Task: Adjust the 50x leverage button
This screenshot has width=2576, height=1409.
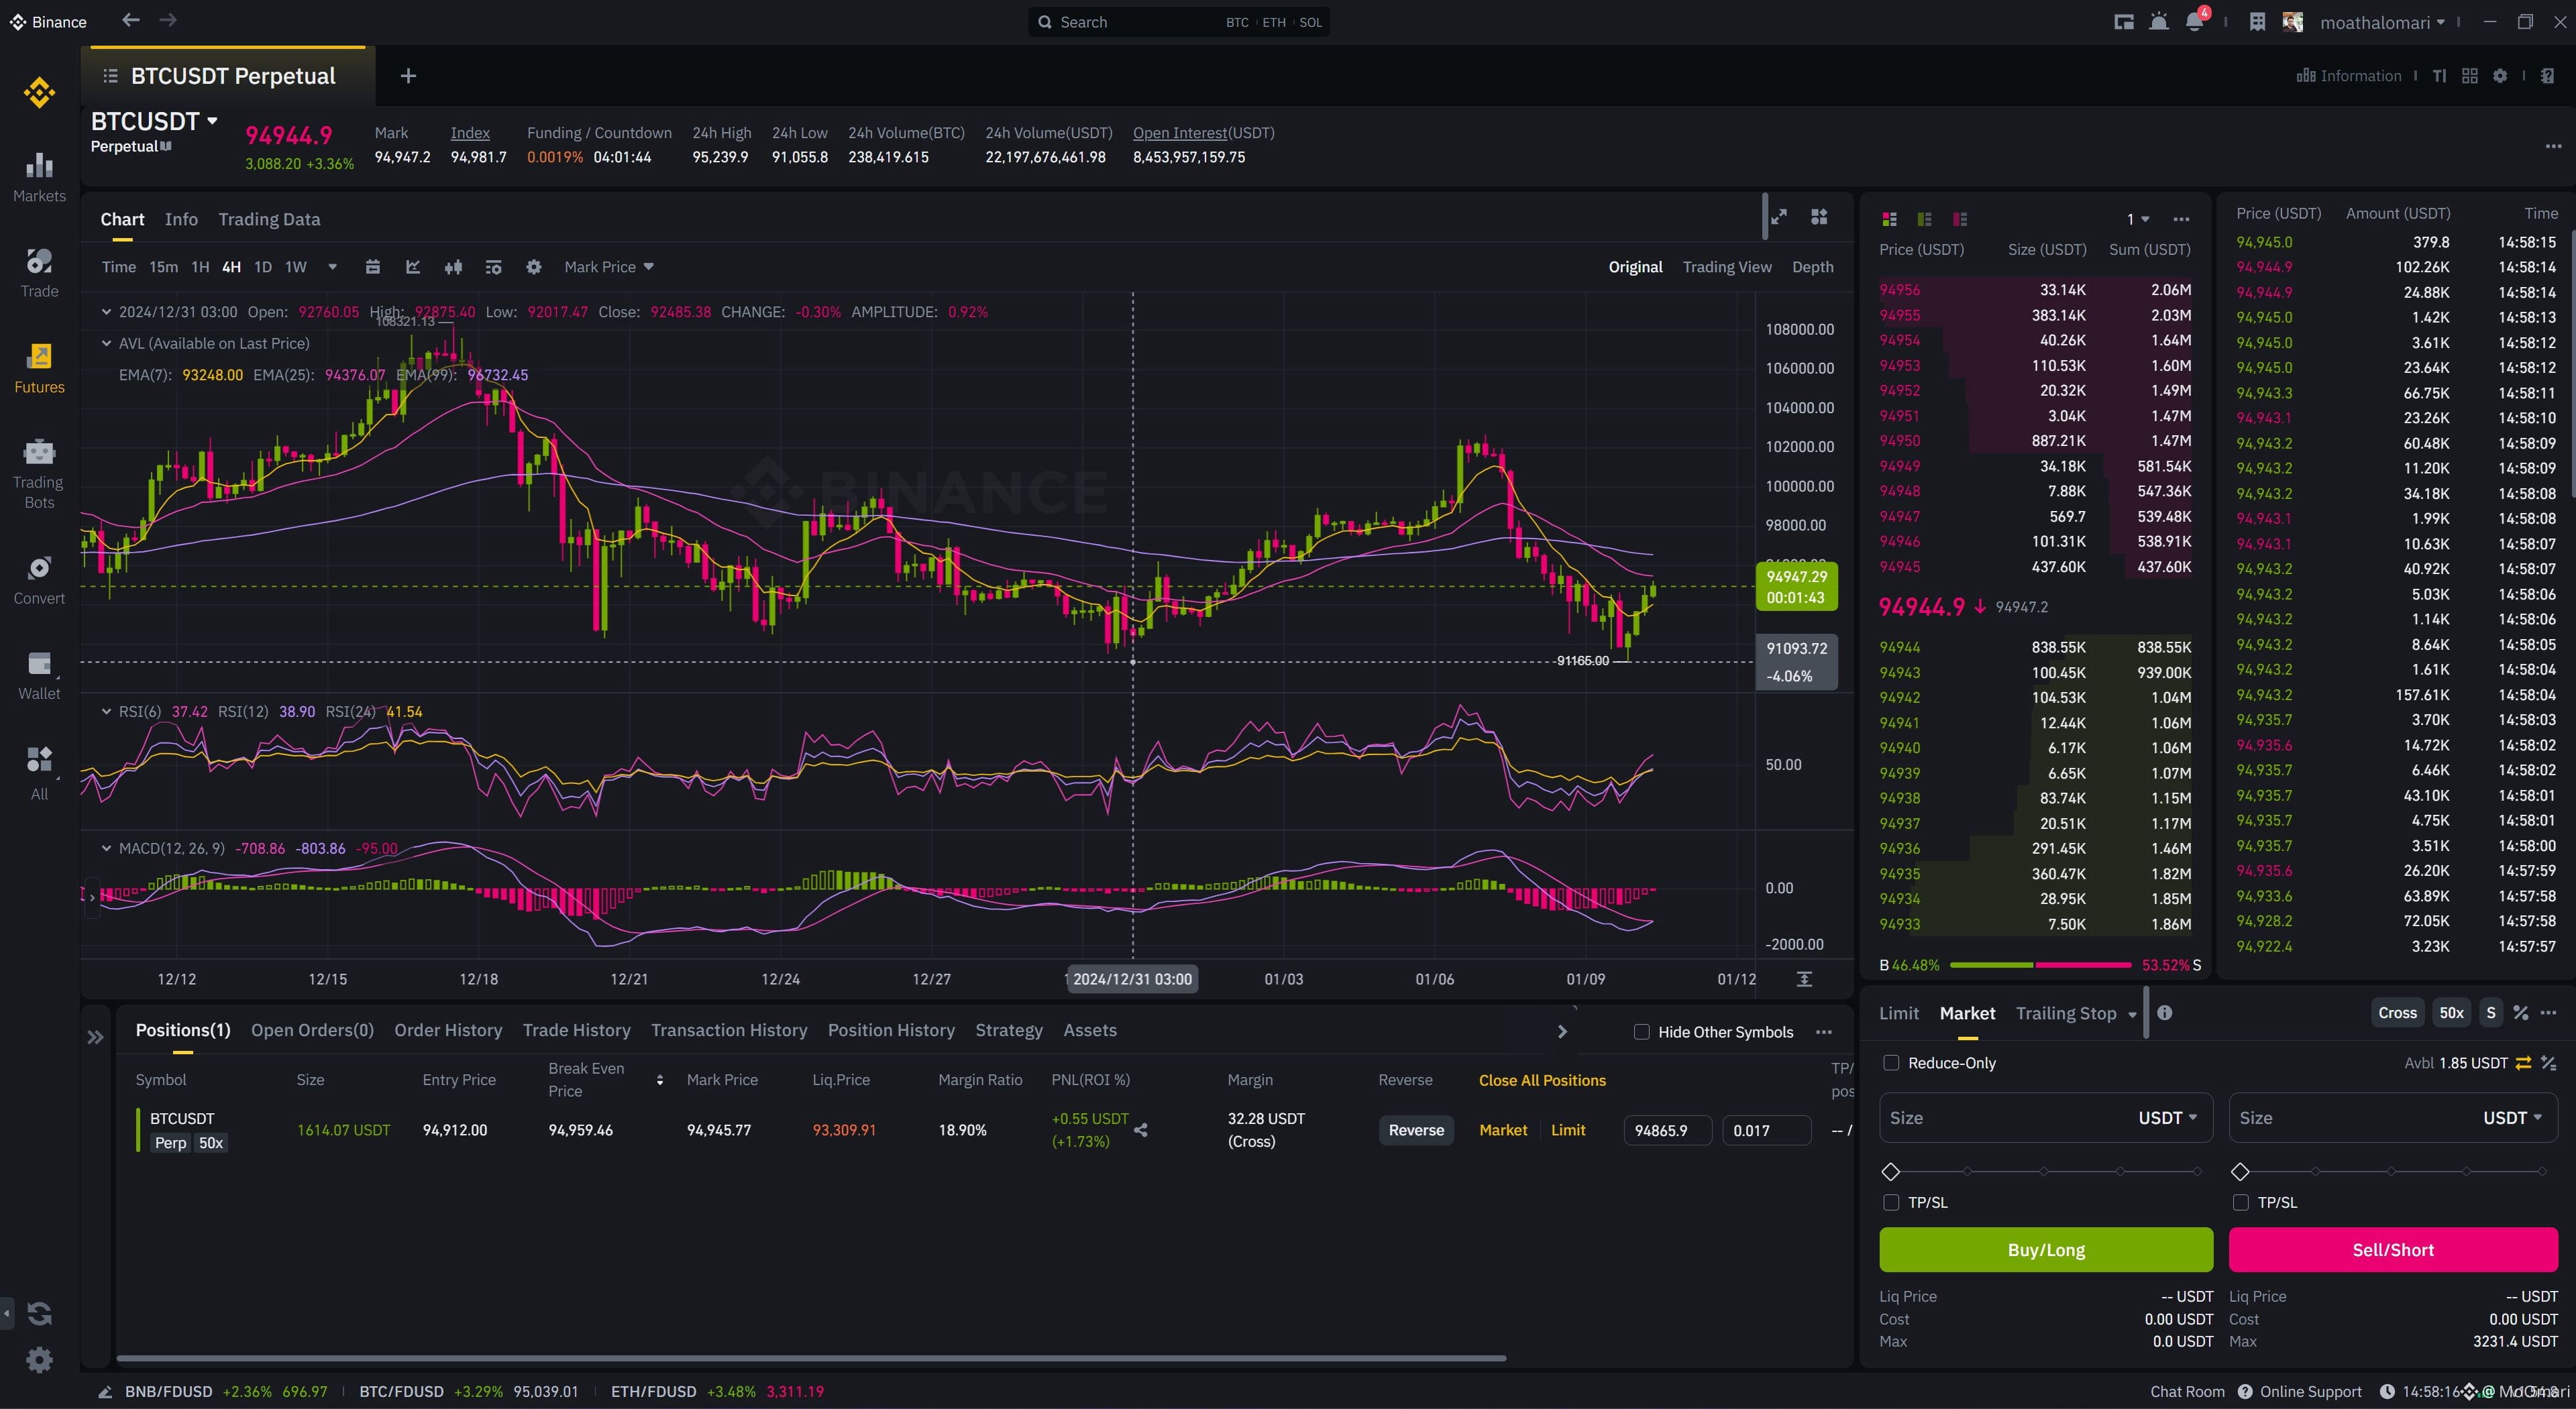Action: coord(2451,1013)
